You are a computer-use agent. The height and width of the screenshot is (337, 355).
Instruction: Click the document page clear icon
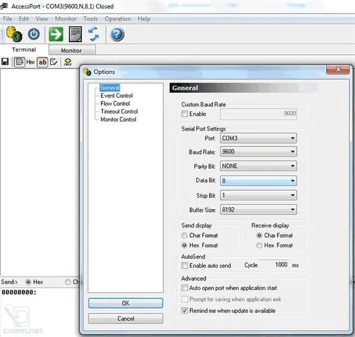click(75, 34)
